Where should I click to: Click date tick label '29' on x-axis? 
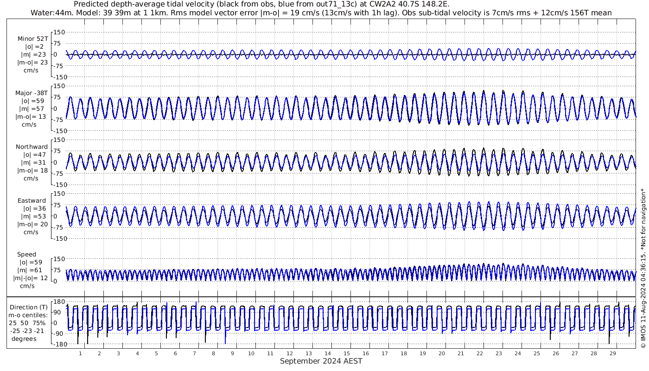[612, 353]
